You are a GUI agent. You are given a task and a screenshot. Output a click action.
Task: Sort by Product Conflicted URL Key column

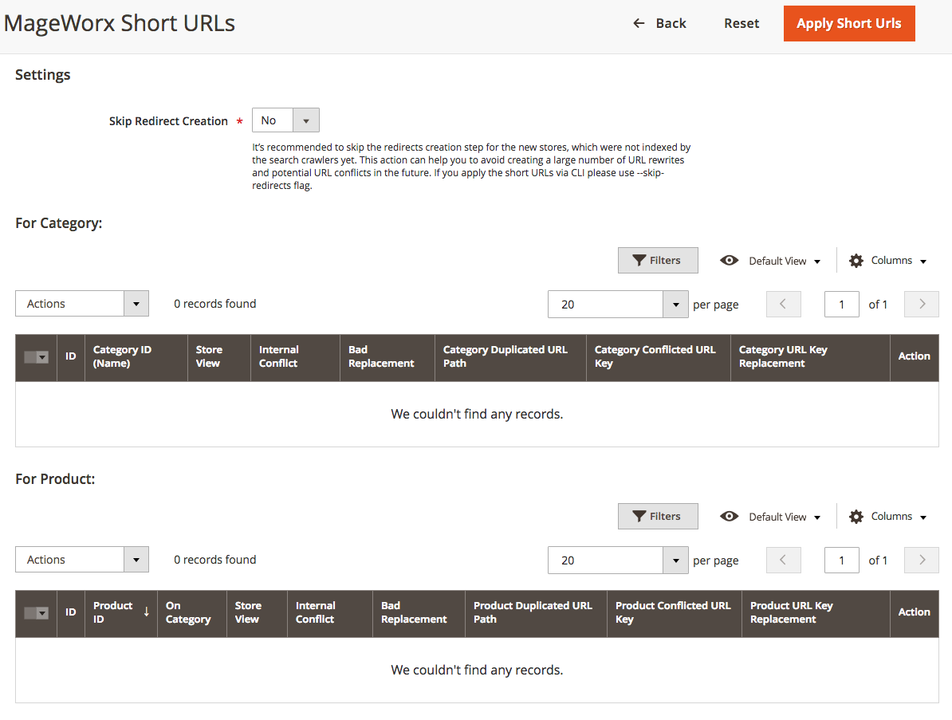pos(674,614)
